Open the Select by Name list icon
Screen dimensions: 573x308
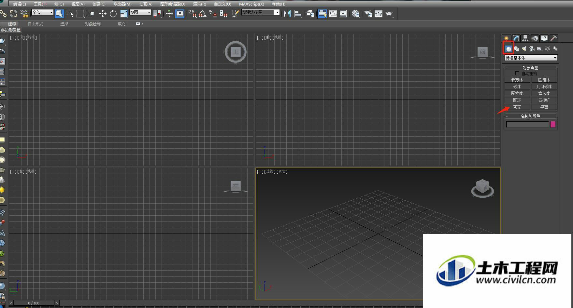click(69, 13)
